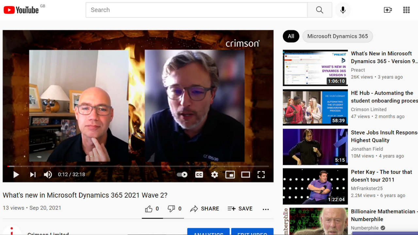Enter full screen mode
This screenshot has height=235, width=418.
click(261, 175)
